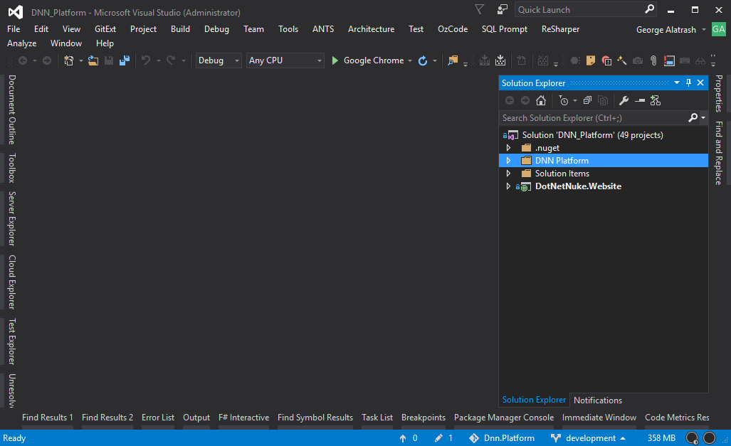Expand the .nuget folder
This screenshot has width=731, height=446.
509,148
